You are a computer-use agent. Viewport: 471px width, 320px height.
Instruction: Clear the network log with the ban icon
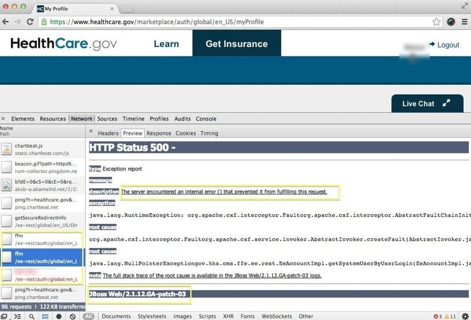(73, 316)
